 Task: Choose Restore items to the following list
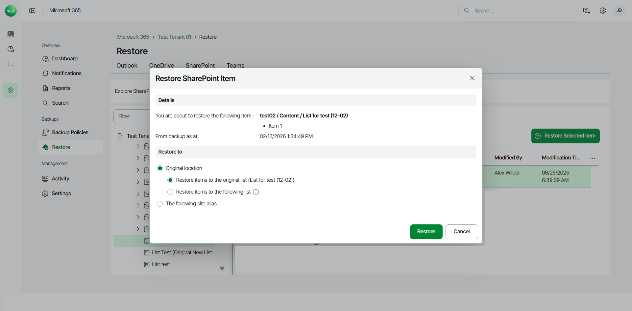coord(170,192)
